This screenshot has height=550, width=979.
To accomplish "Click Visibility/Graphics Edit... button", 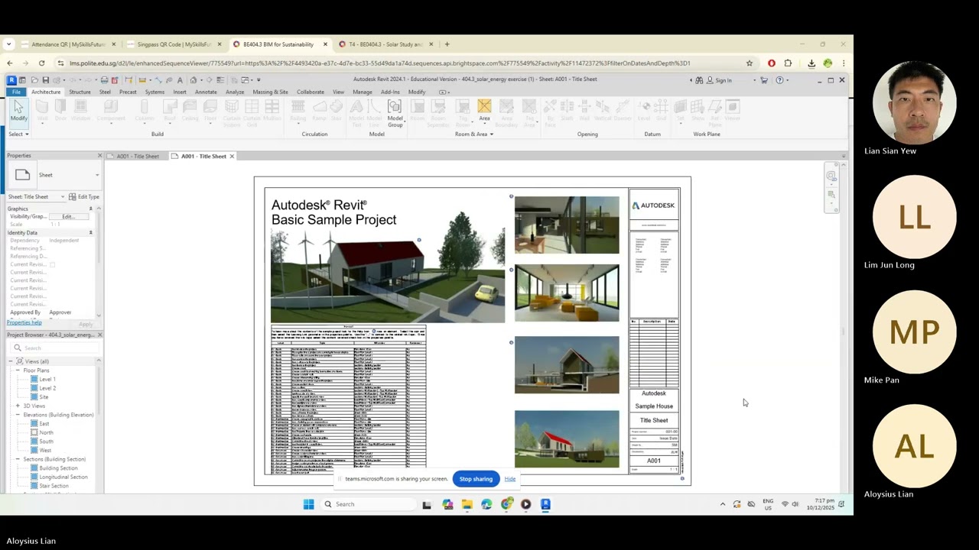I will pyautogui.click(x=70, y=217).
